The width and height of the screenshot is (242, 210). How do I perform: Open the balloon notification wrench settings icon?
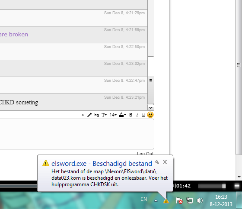coord(157,162)
